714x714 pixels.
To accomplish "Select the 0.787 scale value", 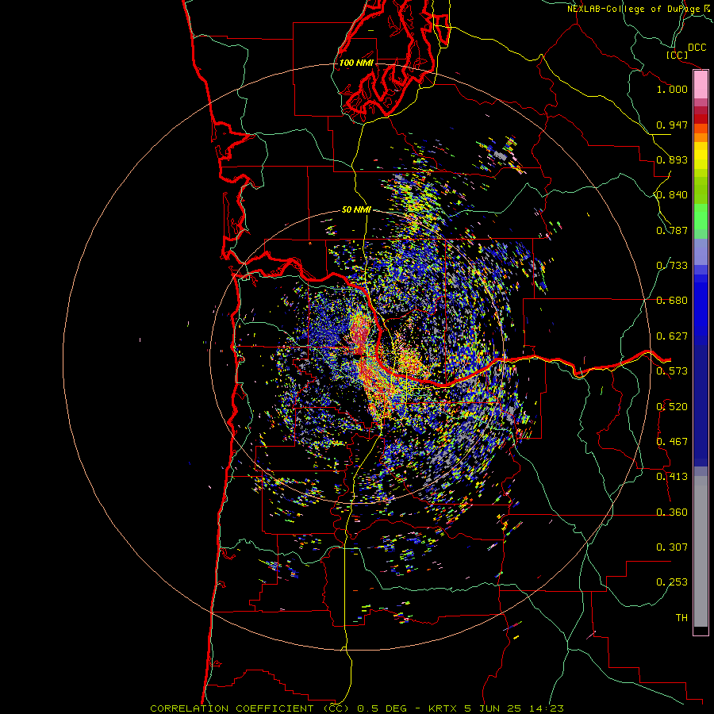I will 672,230.
